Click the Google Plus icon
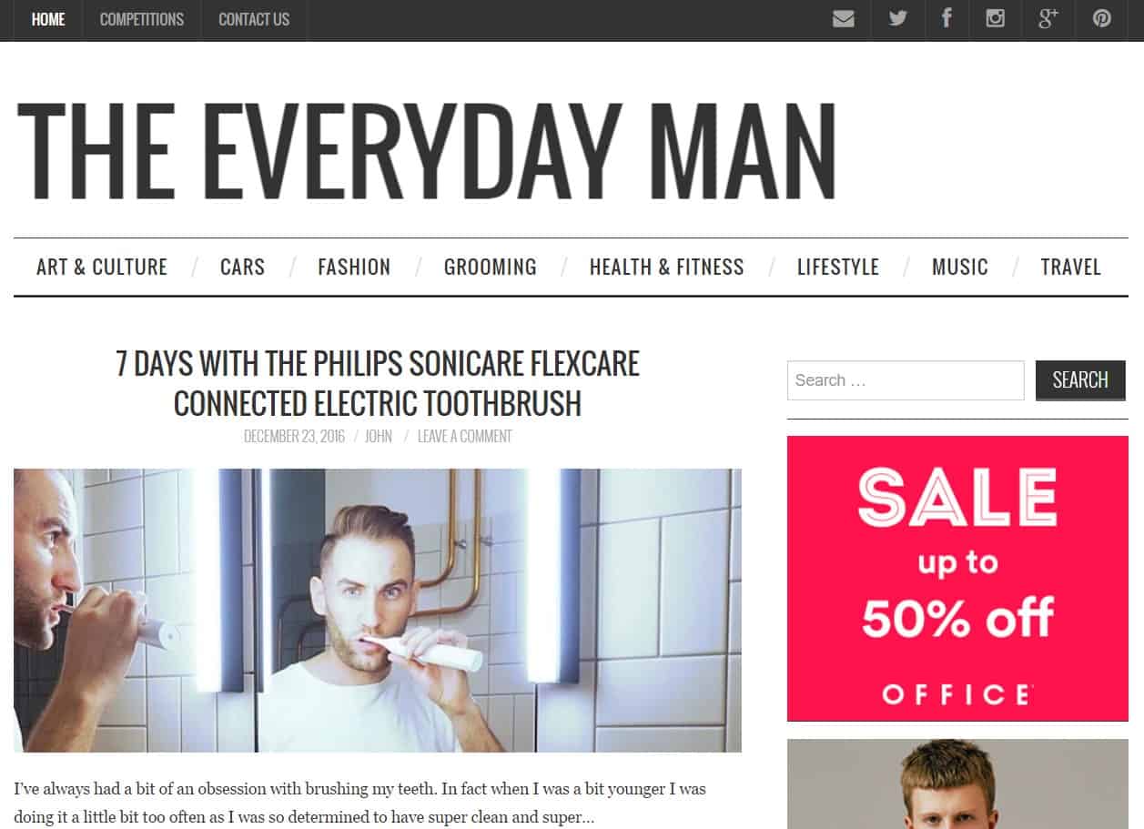 click(1048, 19)
